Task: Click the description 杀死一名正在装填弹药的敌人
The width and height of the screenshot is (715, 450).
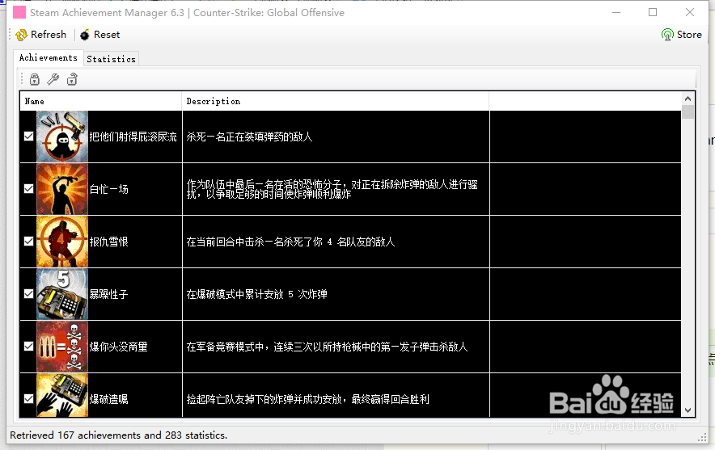Action: tap(249, 137)
